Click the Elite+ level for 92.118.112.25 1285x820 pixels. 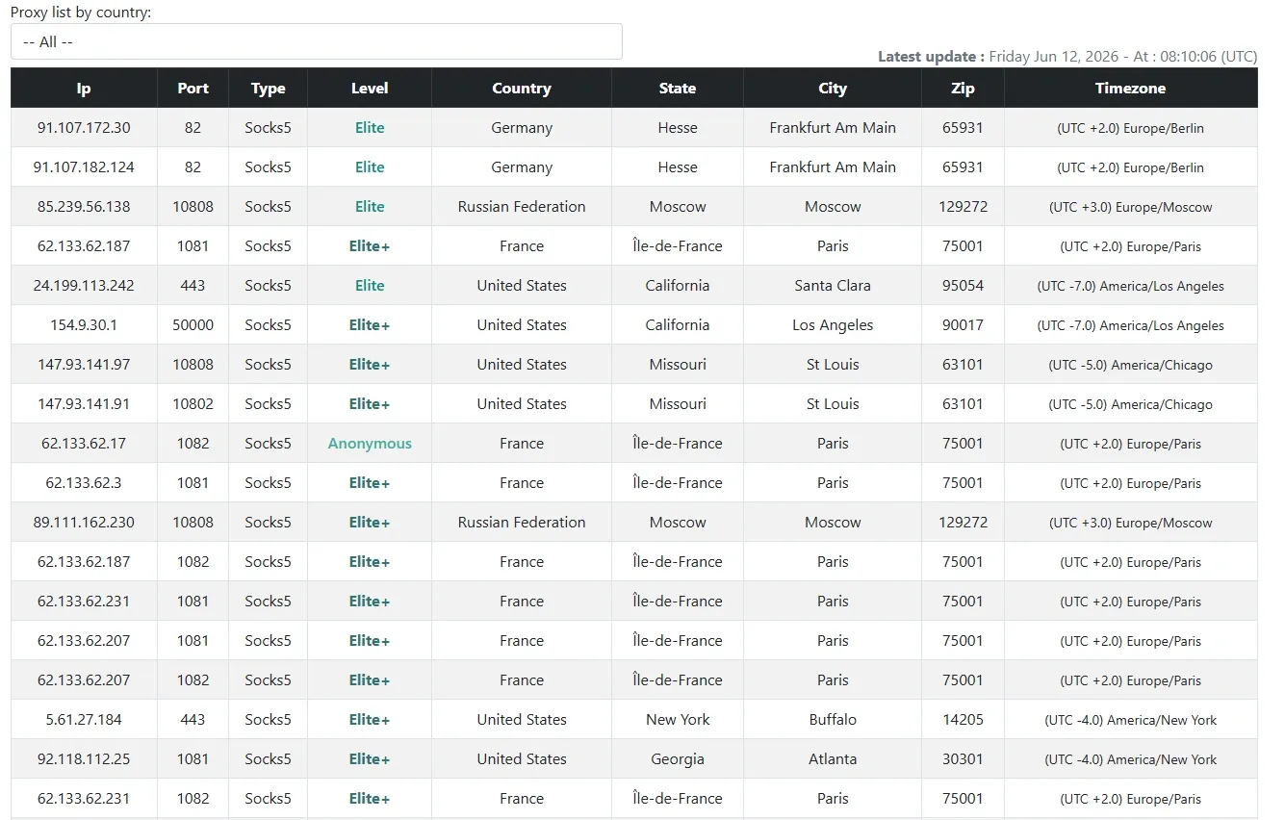point(370,759)
